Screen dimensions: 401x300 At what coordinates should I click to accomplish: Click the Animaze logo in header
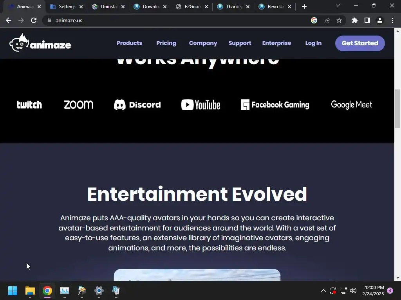40,43
